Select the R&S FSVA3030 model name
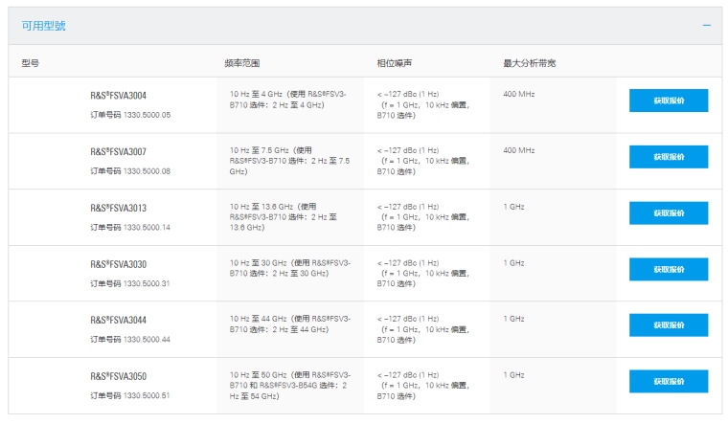This screenshot has height=424, width=728. (119, 263)
